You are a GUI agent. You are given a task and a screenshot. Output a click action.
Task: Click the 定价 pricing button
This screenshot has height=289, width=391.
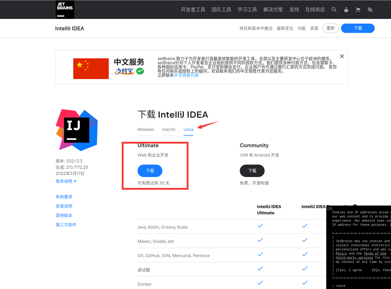[331, 28]
